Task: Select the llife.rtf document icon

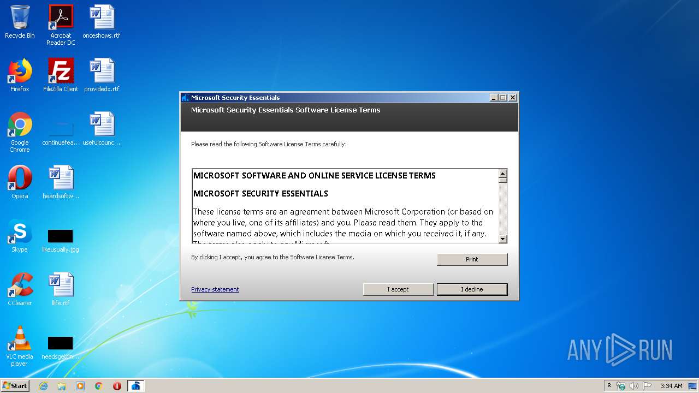Action: click(61, 289)
